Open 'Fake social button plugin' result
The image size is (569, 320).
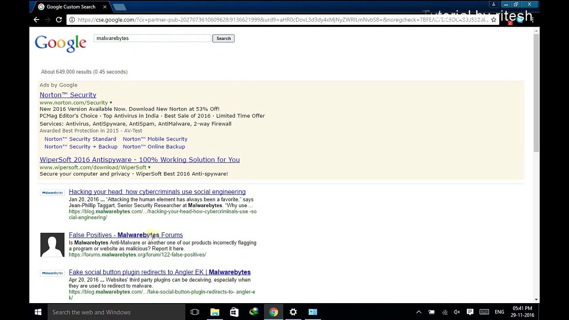coord(160,272)
